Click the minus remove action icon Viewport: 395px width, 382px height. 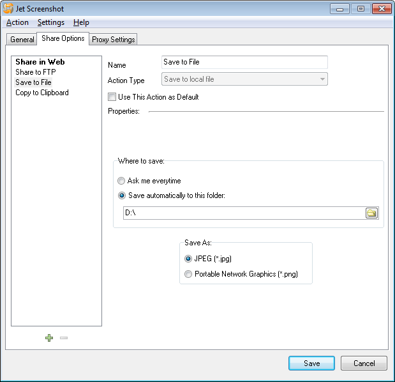pyautogui.click(x=64, y=337)
